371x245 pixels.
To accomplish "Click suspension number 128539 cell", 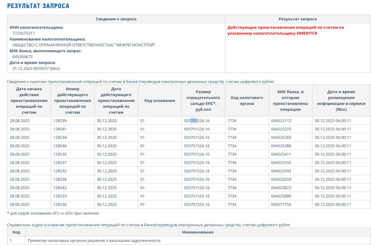I will point(60,121).
